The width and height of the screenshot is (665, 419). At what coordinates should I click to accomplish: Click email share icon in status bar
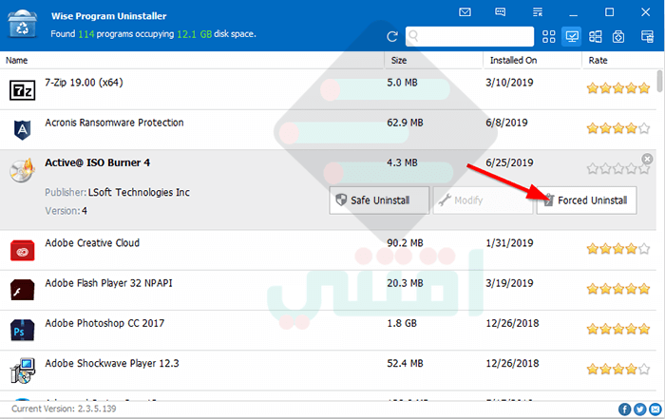pyautogui.click(x=655, y=409)
